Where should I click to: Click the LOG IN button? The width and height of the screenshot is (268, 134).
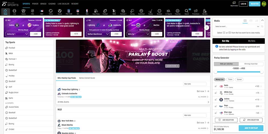(x=243, y=4)
